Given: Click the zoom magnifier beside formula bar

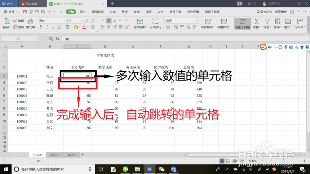Looking at the screenshot, I should 51,39.
